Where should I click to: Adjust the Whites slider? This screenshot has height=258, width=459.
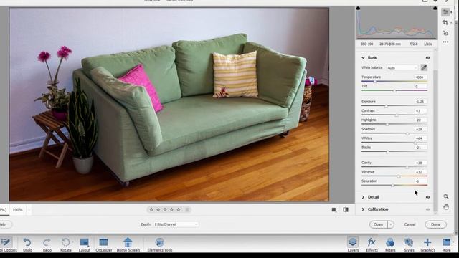tap(415, 143)
